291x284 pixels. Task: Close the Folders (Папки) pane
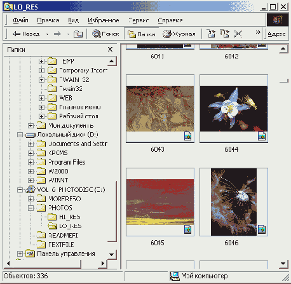point(110,50)
